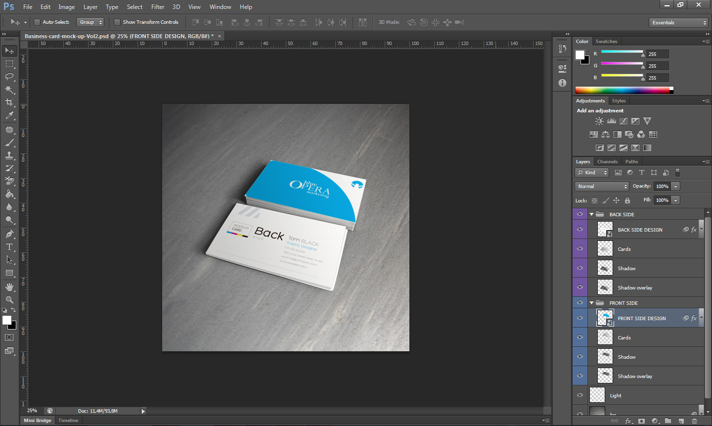Hide the Light layer
712x426 pixels.
coord(580,395)
